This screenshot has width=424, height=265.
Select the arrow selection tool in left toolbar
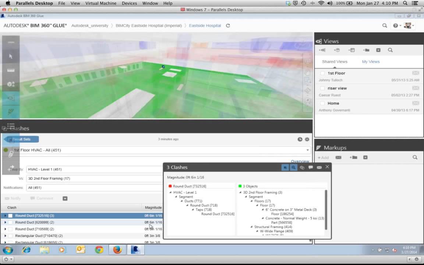pyautogui.click(x=10, y=56)
